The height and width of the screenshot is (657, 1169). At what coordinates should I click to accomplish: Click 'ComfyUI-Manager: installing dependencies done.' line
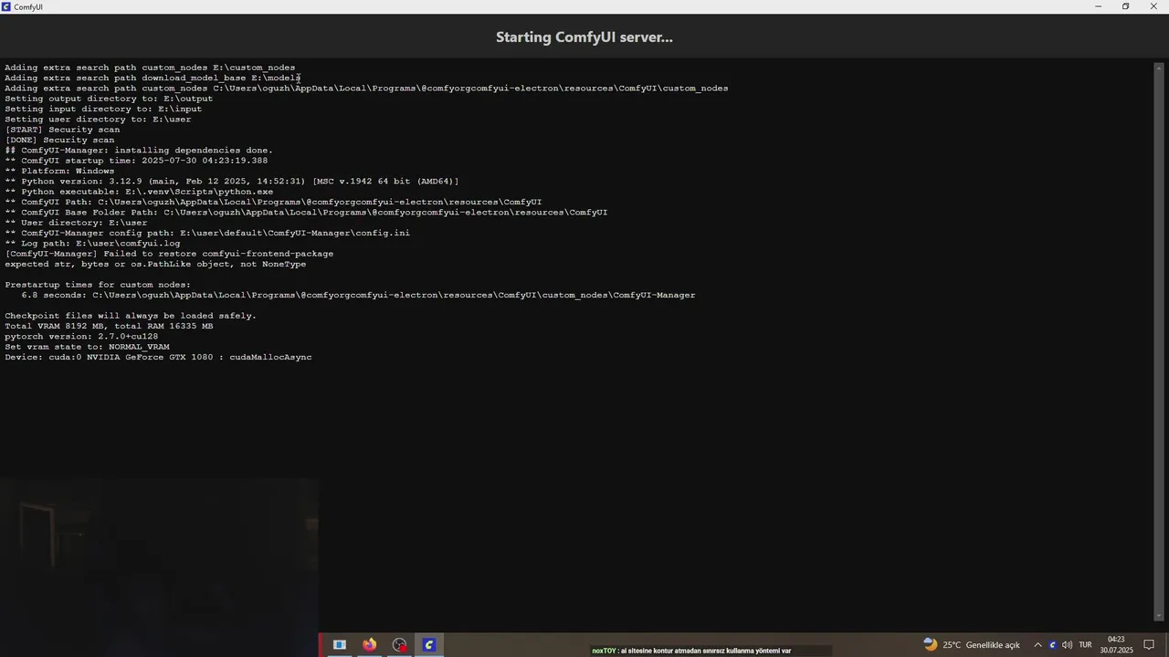[x=139, y=151]
